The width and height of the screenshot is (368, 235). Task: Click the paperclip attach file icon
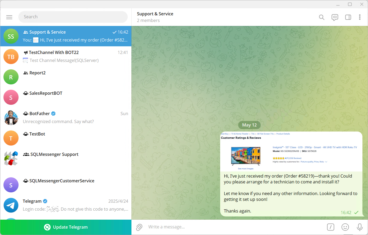[139, 227]
